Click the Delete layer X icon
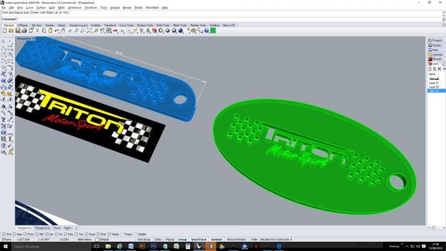446x251 pixels. [439, 69]
